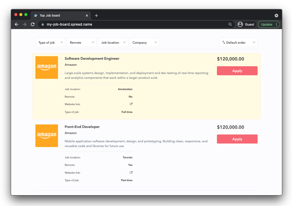
Task: Click the reload page icon
Action: point(33,24)
